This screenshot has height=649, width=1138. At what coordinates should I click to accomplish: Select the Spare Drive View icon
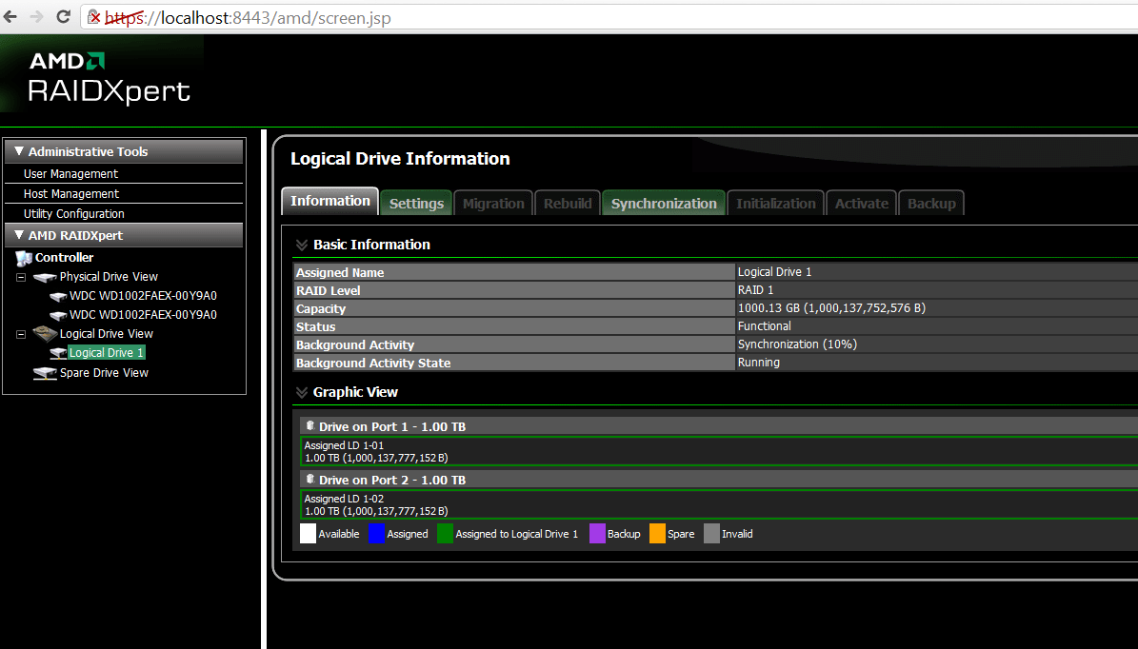point(45,372)
